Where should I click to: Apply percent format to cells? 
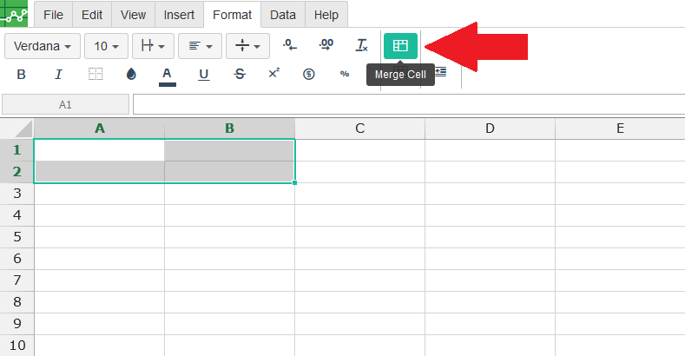pos(345,75)
